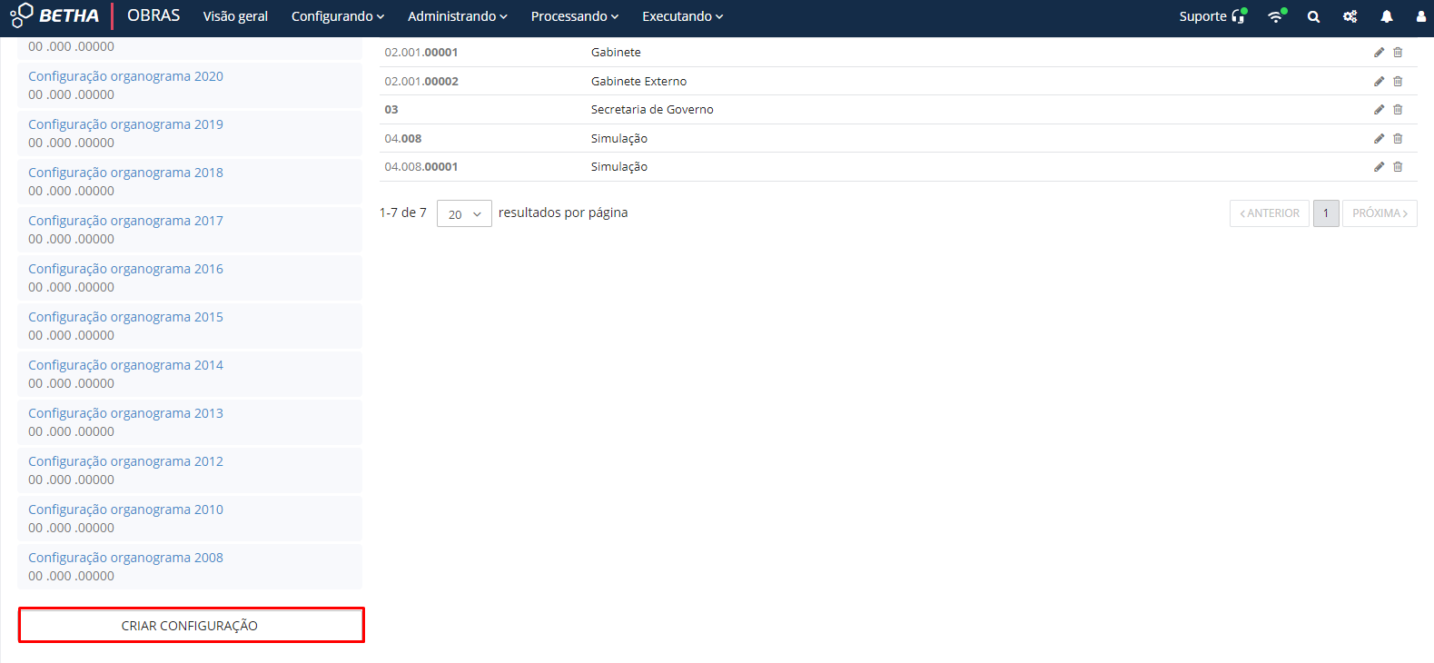Open the search magnifier icon
Viewport: 1434px width, 663px height.
[x=1313, y=16]
